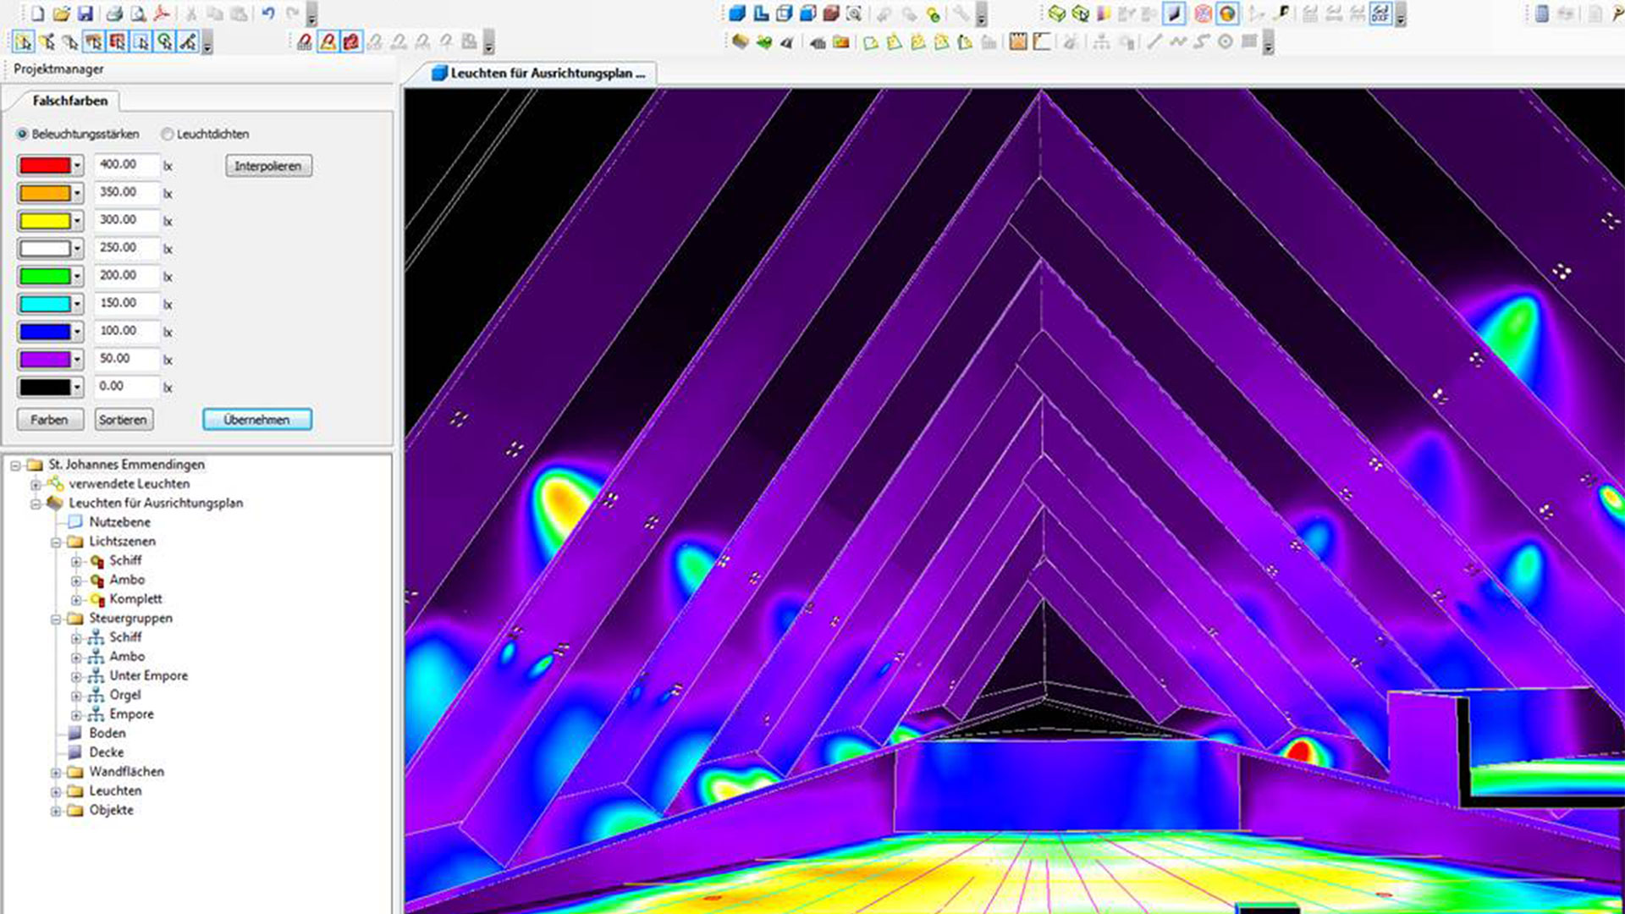Viewport: 1625px width, 914px height.
Task: Click the Open file folder icon
Action: point(61,14)
